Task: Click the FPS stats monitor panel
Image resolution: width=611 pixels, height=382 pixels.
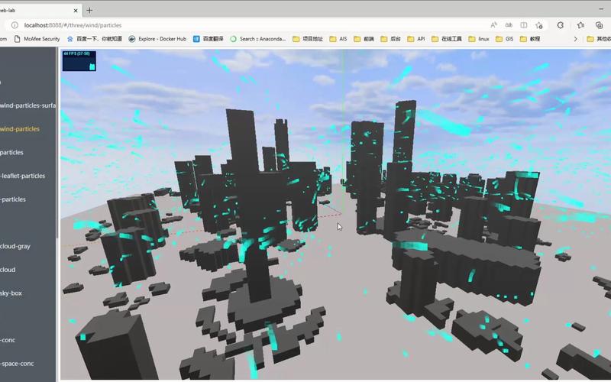Action: [79, 61]
